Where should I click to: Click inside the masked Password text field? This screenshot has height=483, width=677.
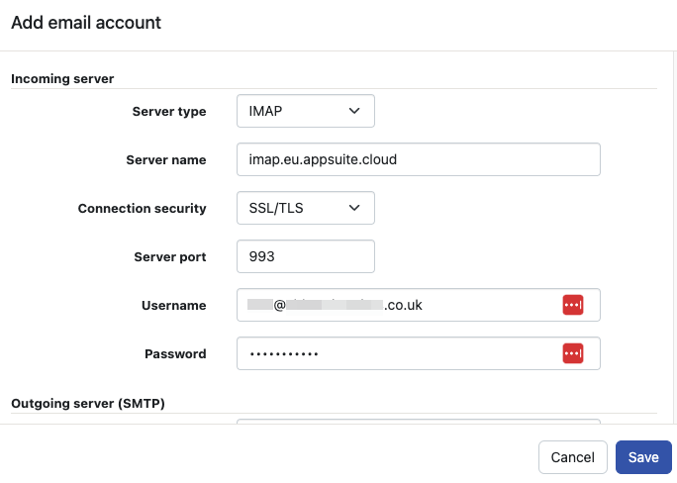click(x=396, y=353)
